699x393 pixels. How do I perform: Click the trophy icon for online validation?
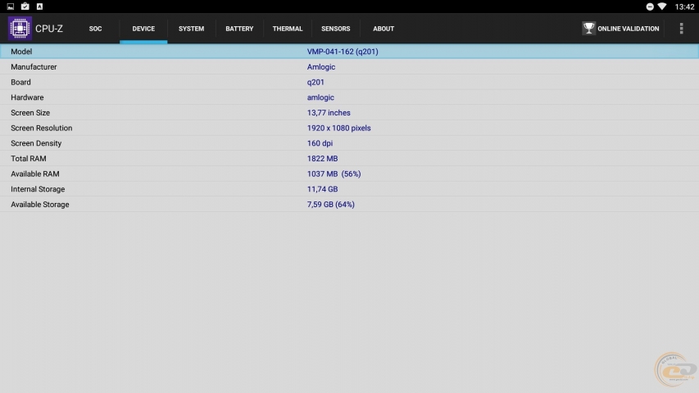pyautogui.click(x=588, y=28)
